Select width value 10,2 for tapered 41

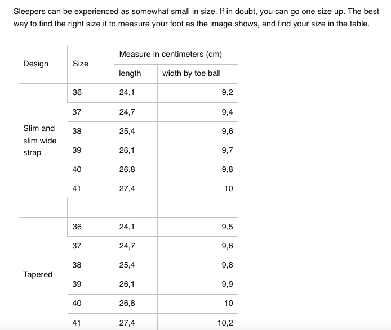point(225,323)
